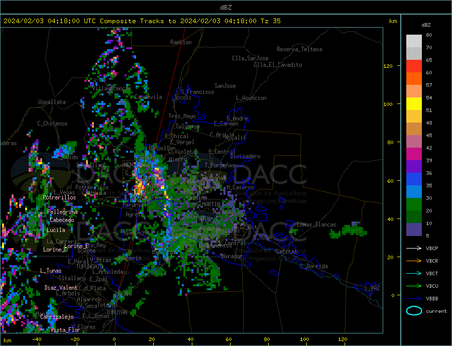Click the 'Tz 35' value in header

270,21
